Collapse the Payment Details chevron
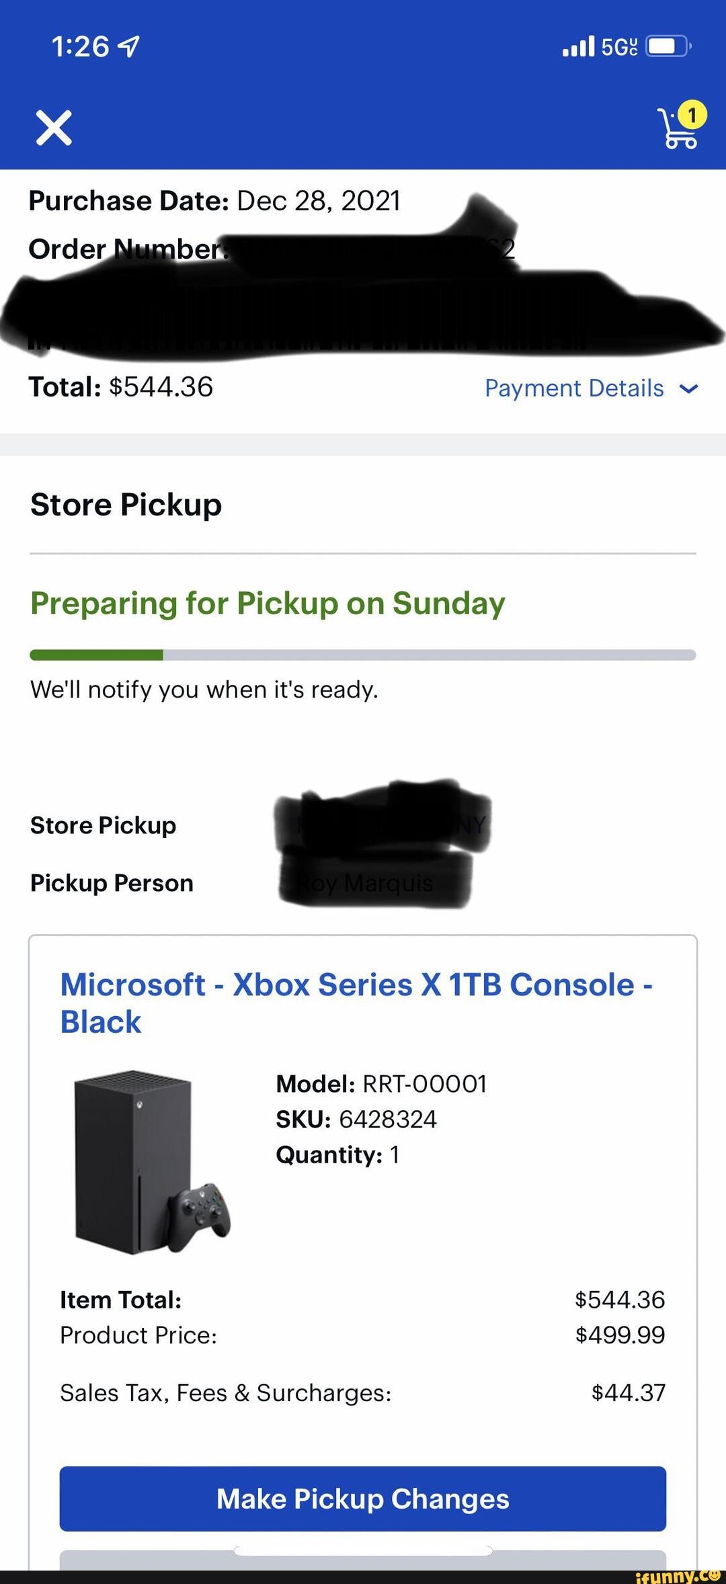Viewport: 726px width, 1584px height. click(690, 388)
